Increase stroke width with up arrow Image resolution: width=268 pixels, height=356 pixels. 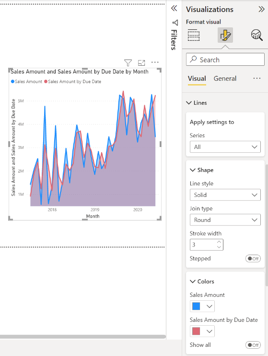click(x=219, y=242)
